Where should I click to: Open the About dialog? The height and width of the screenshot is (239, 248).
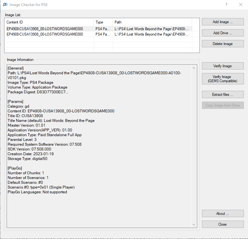pyautogui.click(x=223, y=214)
